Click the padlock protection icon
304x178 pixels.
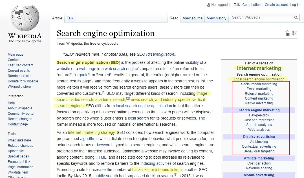(x=288, y=33)
